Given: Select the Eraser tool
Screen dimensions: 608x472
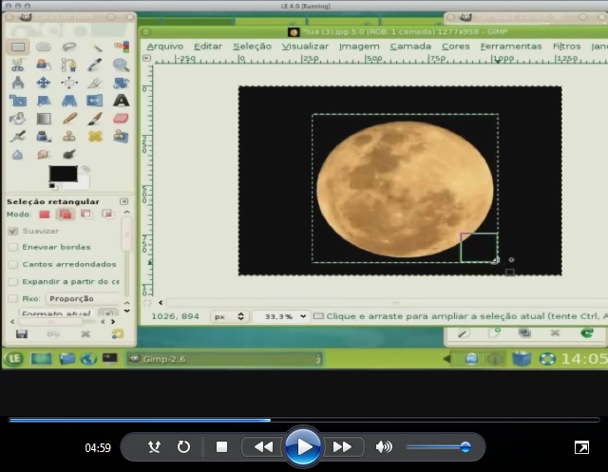Looking at the screenshot, I should point(121,119).
